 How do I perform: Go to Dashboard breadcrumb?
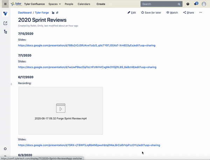coord(25,13)
